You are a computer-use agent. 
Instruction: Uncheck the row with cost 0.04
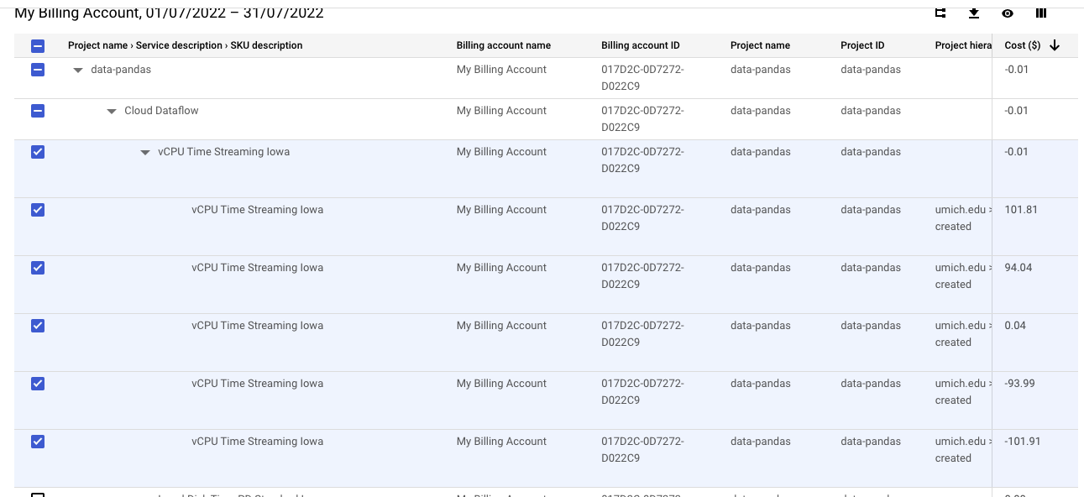point(38,326)
